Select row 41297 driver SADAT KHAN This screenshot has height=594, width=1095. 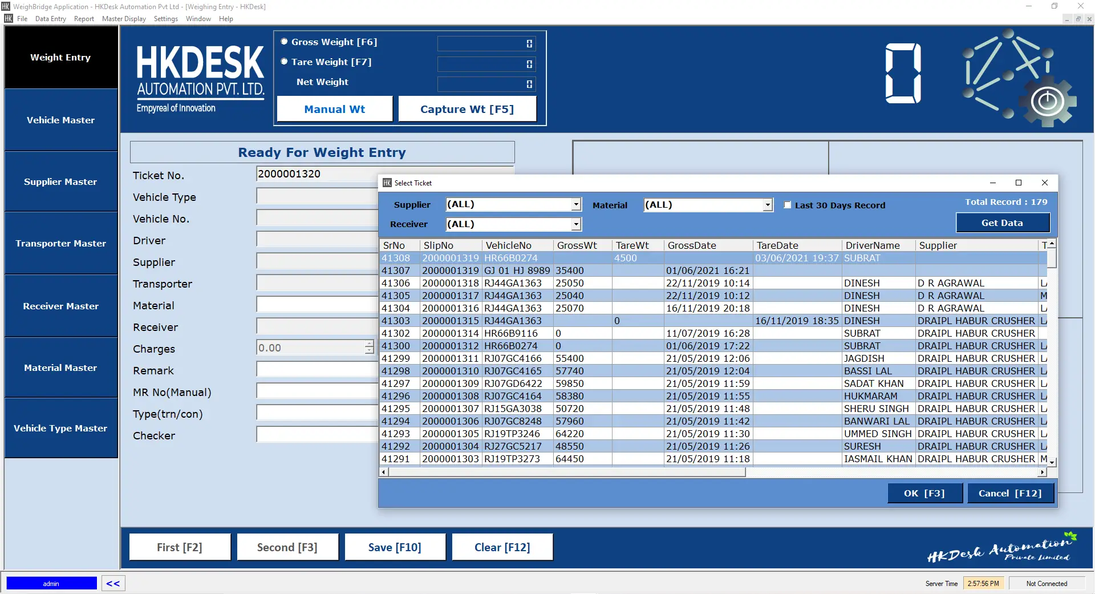[713, 383]
